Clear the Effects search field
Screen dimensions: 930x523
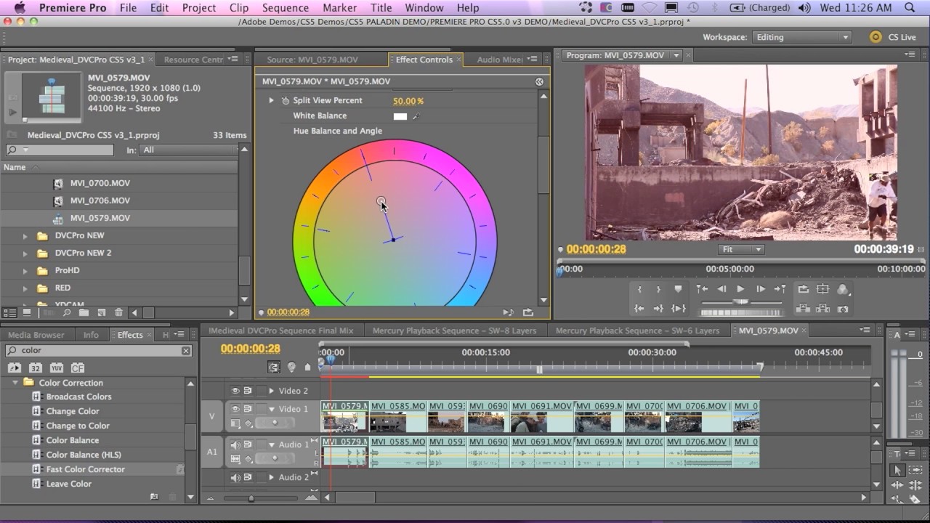click(x=186, y=351)
